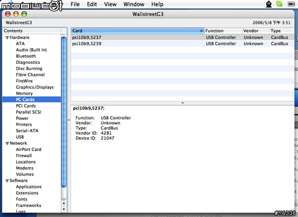Select Bluetooth in the sidebar

[26, 56]
